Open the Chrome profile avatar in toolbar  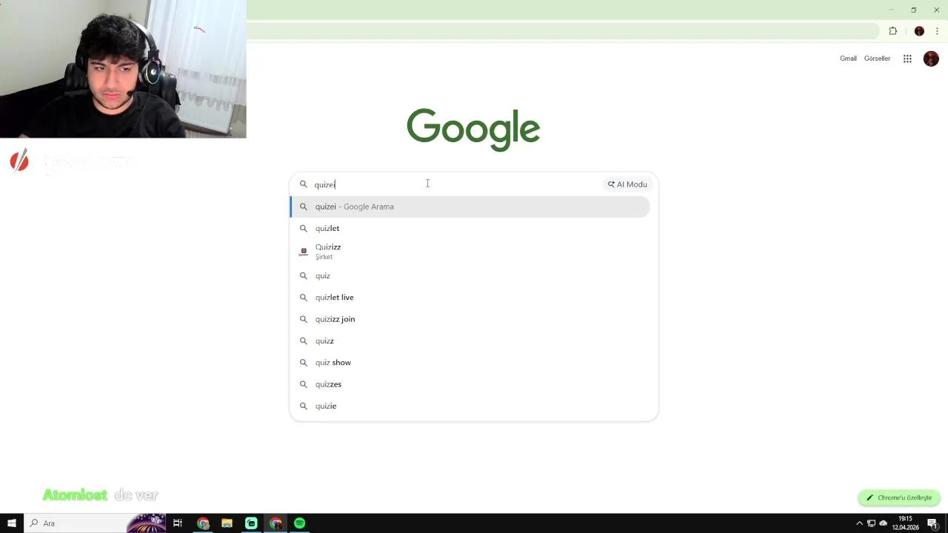[919, 31]
